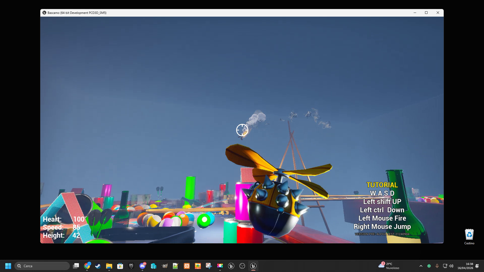Expand hidden system tray icons chevron
The width and height of the screenshot is (484, 272).
(421, 266)
